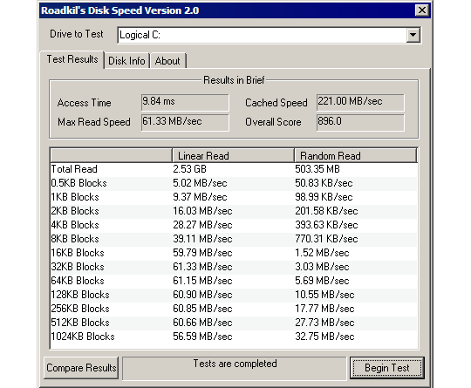Click the 27.73 MB/sec random read value
The width and height of the screenshot is (471, 388).
pyautogui.click(x=324, y=323)
